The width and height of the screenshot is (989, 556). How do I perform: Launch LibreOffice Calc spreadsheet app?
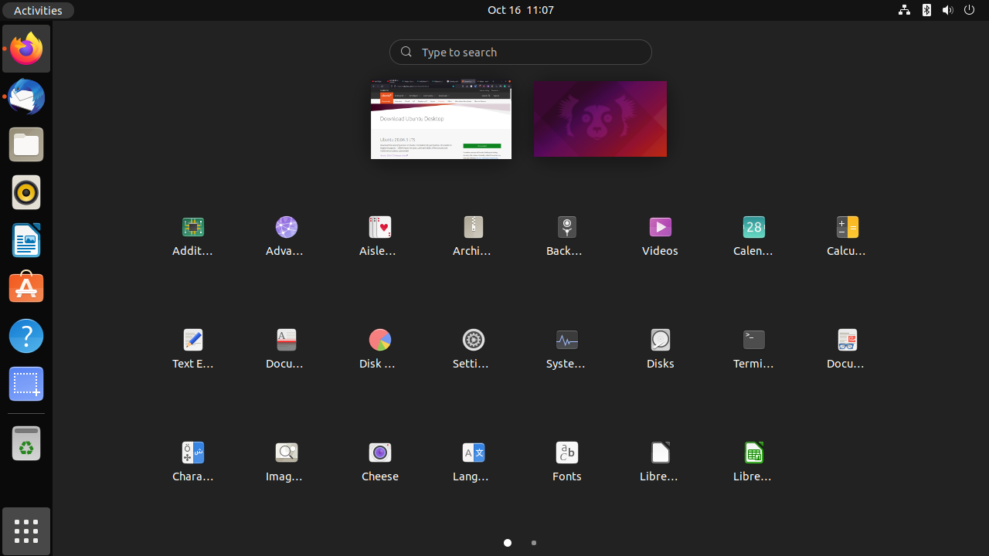click(753, 461)
